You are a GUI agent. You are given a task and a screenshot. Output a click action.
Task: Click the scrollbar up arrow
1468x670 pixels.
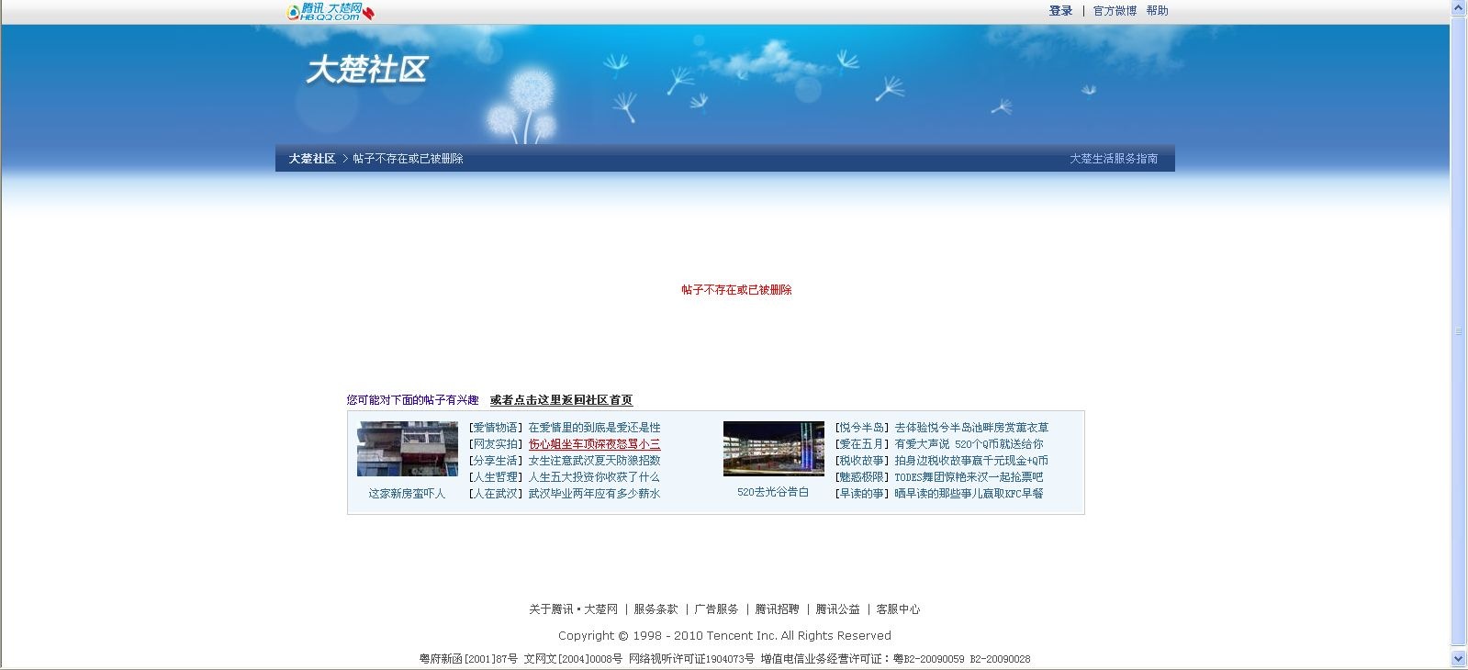[x=1459, y=7]
